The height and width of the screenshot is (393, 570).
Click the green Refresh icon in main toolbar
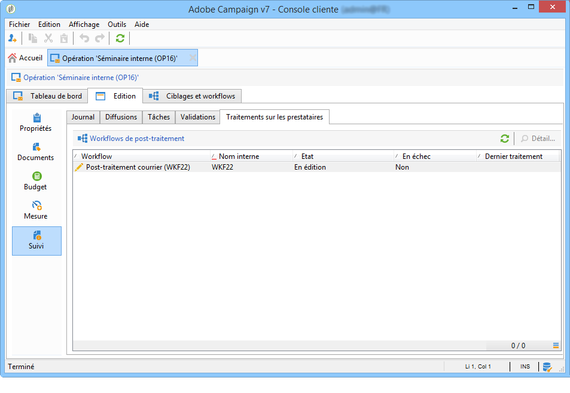coord(120,38)
